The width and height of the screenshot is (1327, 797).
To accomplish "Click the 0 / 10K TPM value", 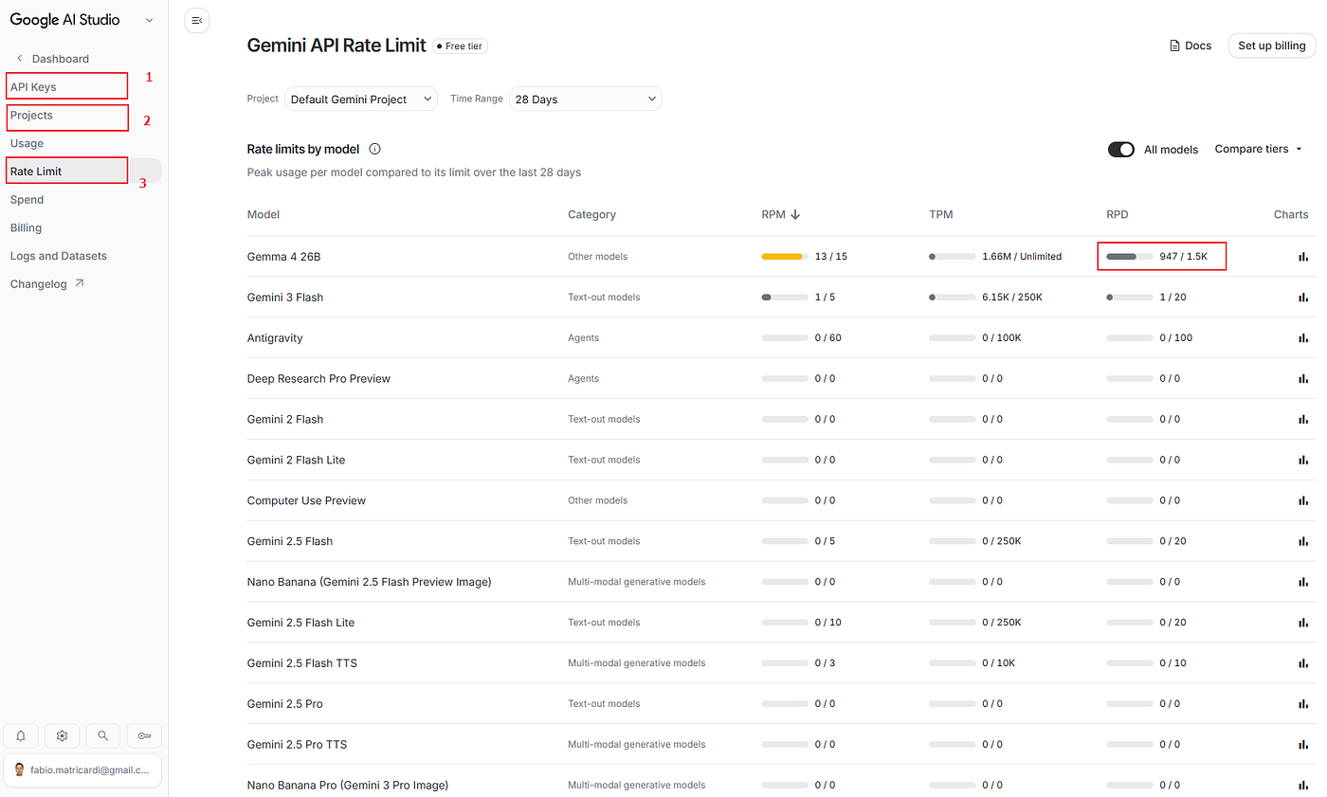I will (999, 663).
